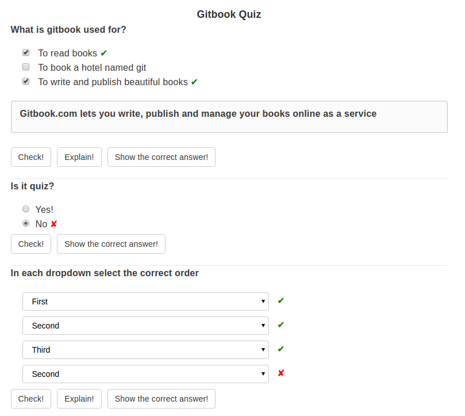Viewport: 465px width, 416px height.
Task: Click red cross beside the last dropdown
Action: coord(281,373)
